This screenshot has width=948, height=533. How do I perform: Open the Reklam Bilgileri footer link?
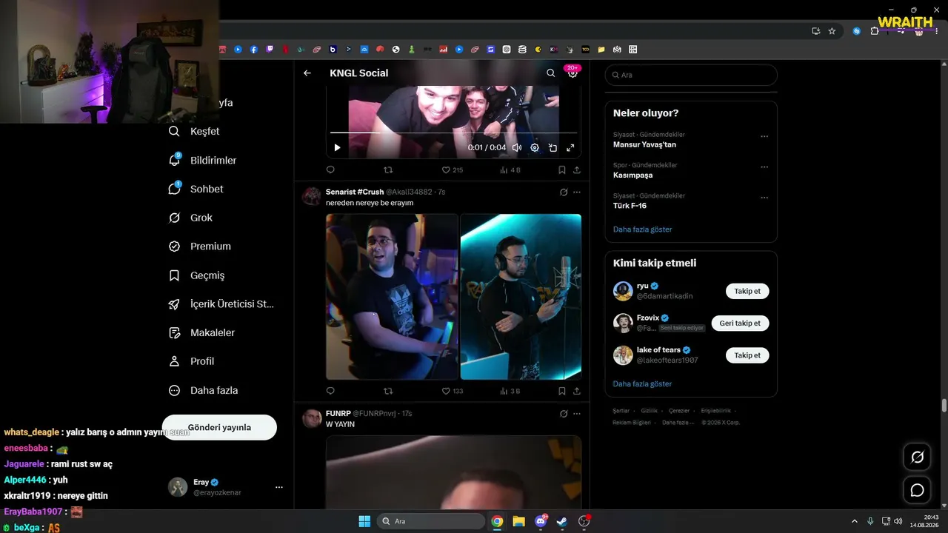pos(632,423)
